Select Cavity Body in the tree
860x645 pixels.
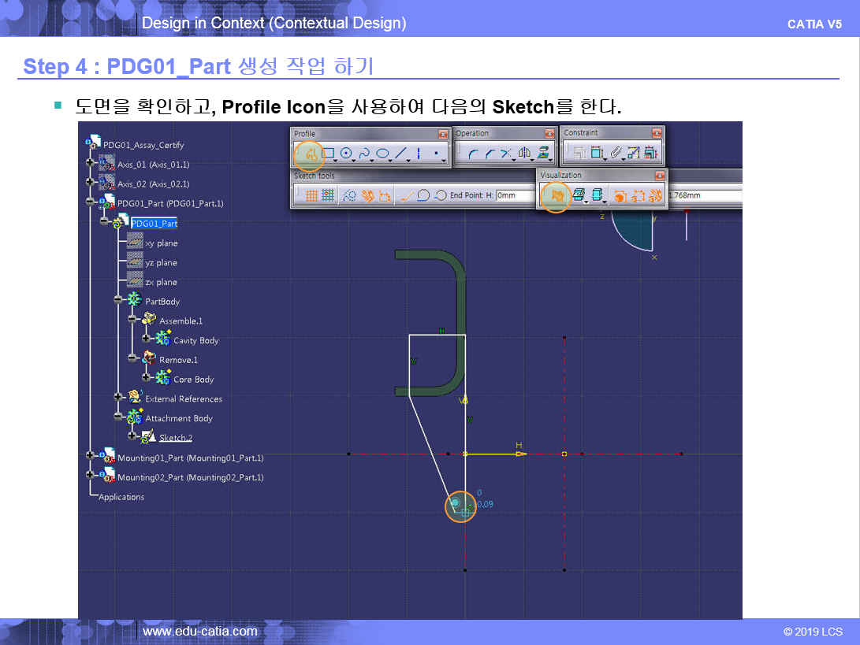tap(195, 340)
